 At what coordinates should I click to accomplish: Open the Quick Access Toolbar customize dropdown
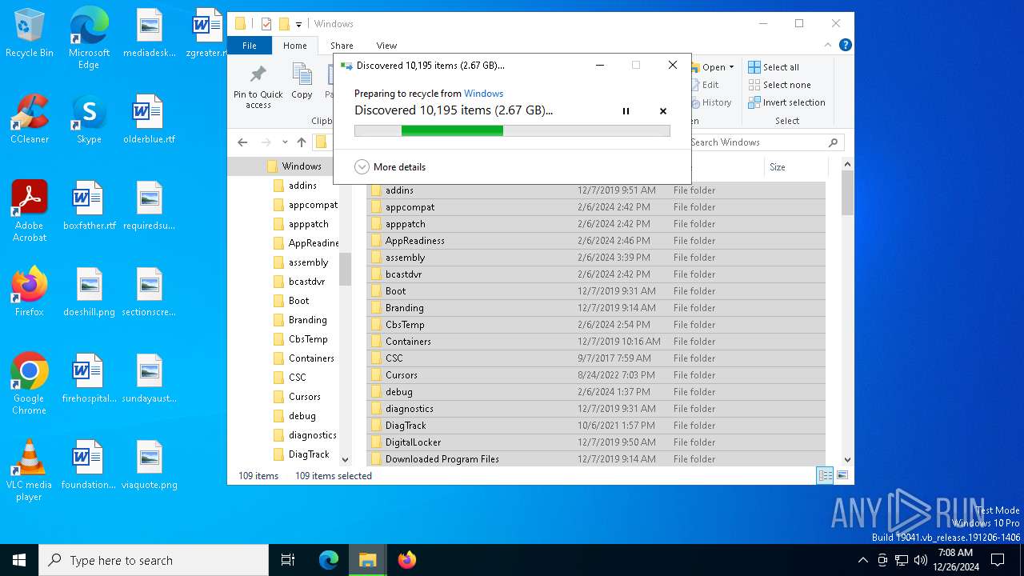coord(298,24)
